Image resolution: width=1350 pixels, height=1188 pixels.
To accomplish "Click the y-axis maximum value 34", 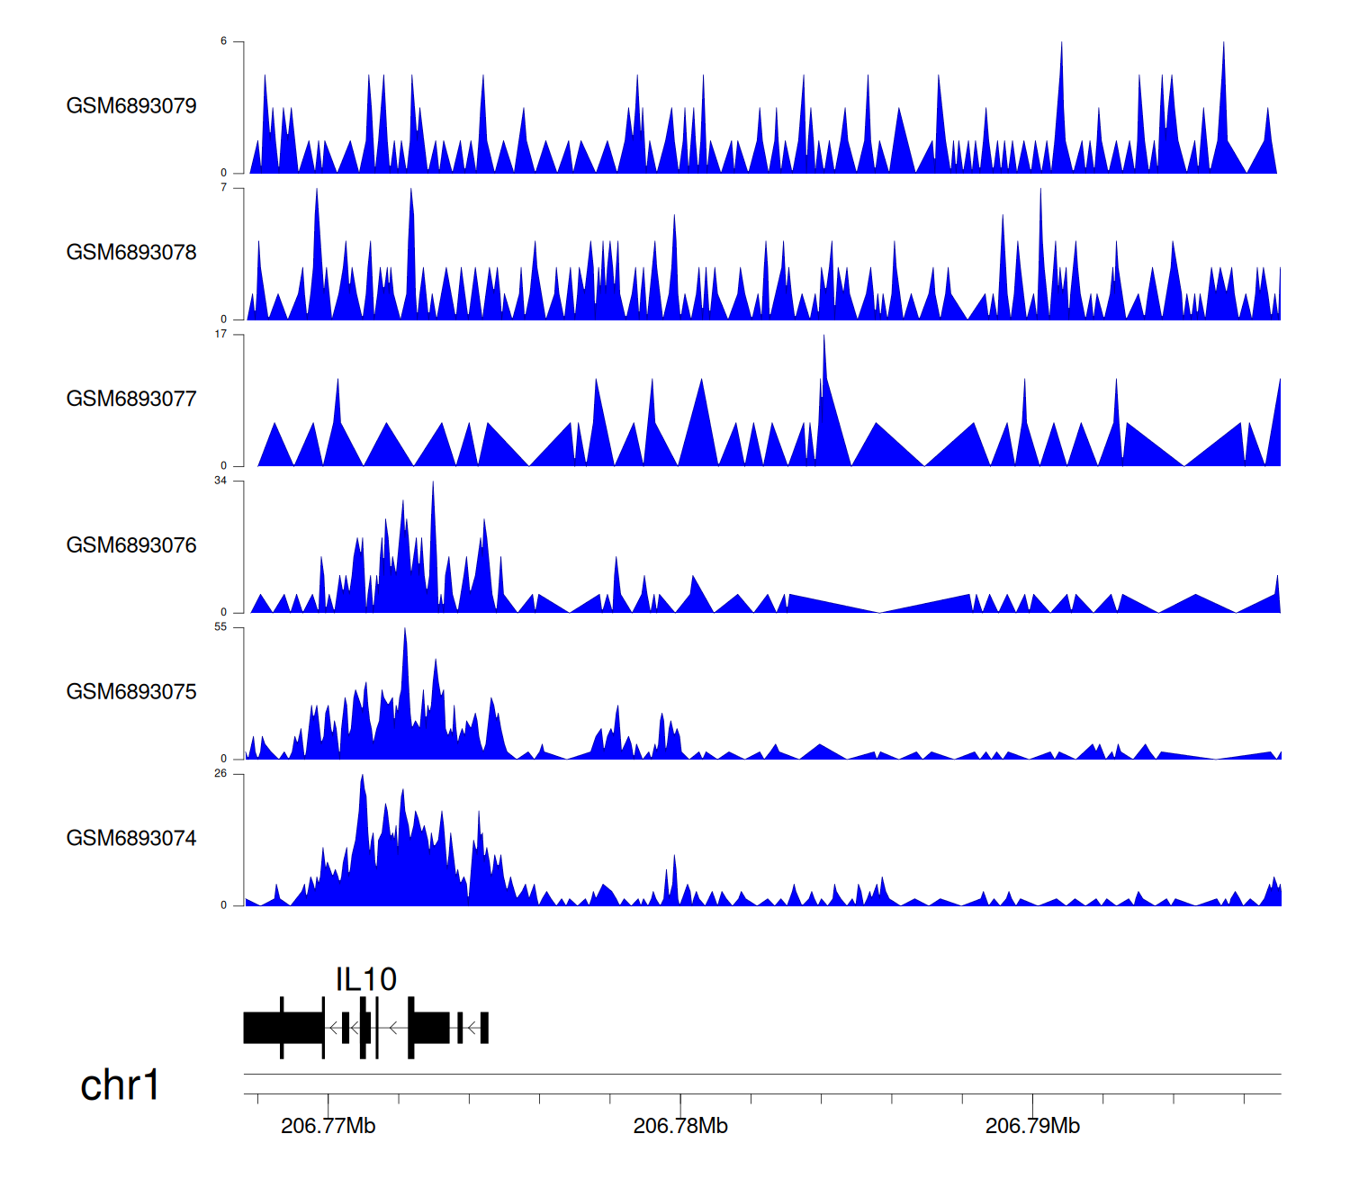I will click(x=220, y=481).
